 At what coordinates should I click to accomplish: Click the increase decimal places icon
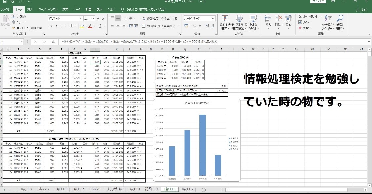click(207, 26)
